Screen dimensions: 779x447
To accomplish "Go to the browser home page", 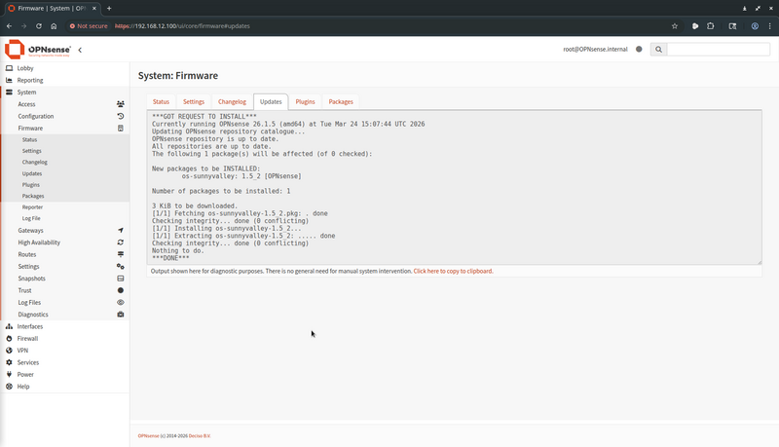I will coord(54,26).
